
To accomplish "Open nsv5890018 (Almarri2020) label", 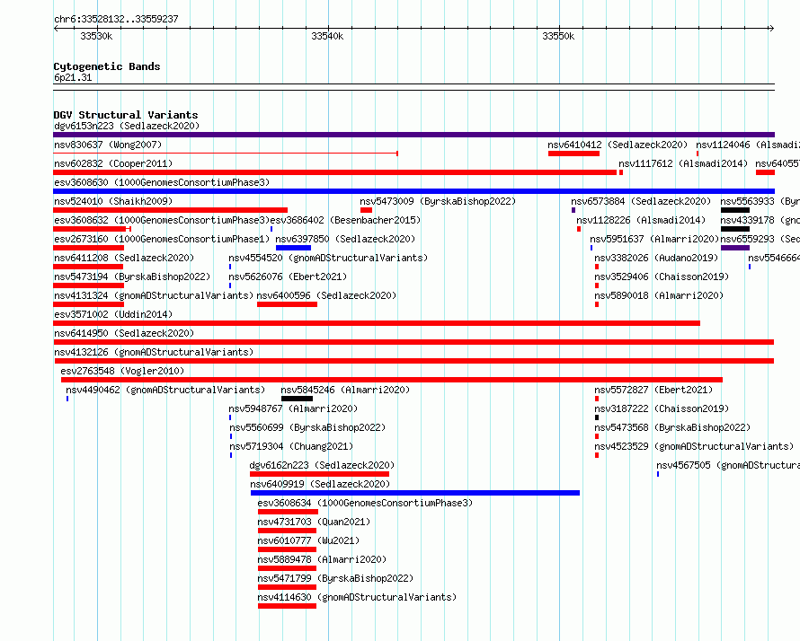I will pyautogui.click(x=659, y=295).
